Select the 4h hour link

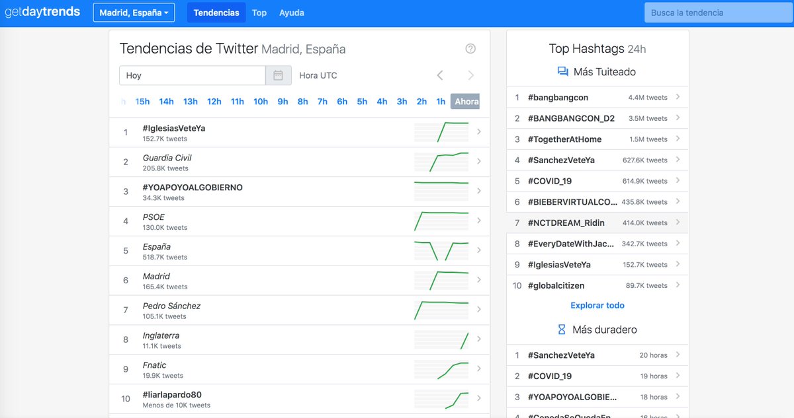(x=382, y=102)
